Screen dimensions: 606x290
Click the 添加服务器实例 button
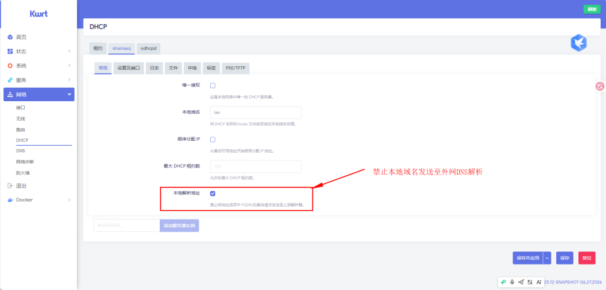(179, 225)
